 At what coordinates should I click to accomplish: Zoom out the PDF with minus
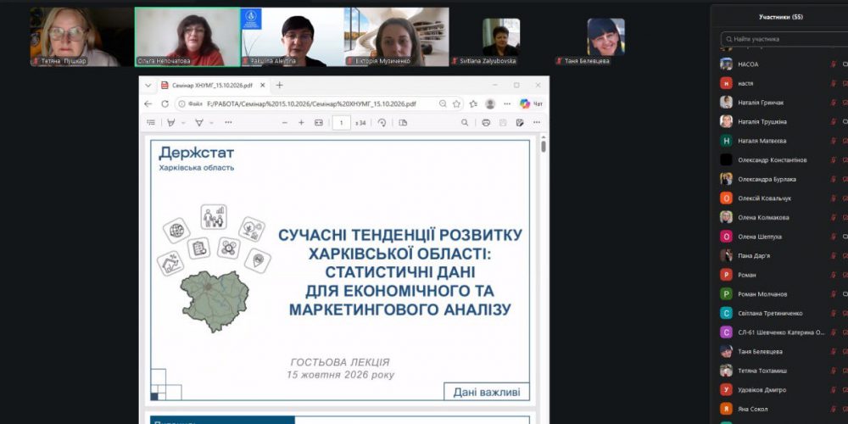point(284,123)
